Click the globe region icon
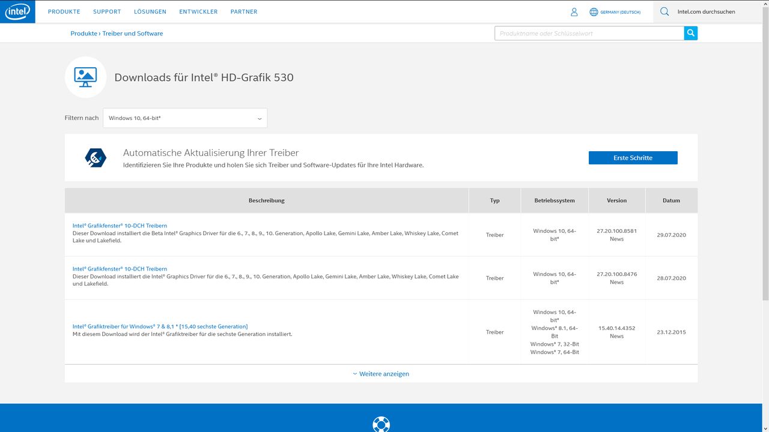Viewport: 769px width, 432px height. tap(594, 12)
